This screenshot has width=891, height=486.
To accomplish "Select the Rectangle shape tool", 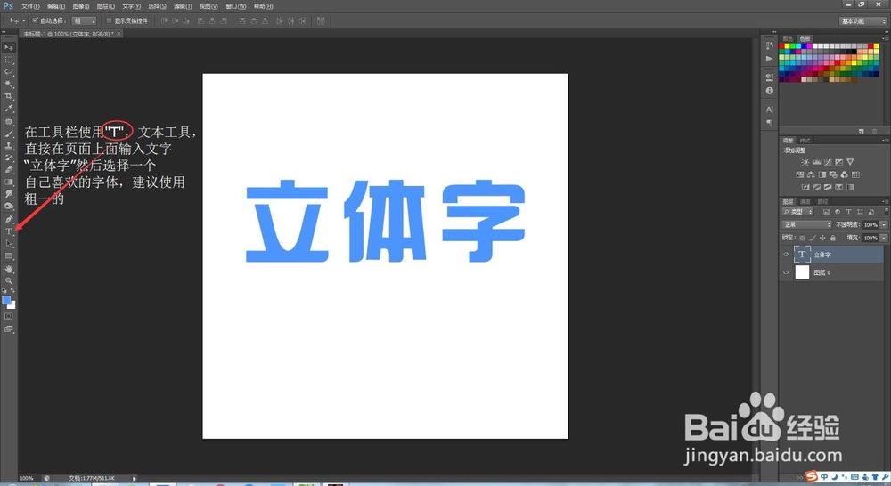I will (9, 256).
